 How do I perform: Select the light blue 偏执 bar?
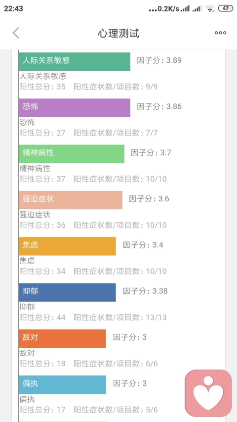click(x=62, y=384)
